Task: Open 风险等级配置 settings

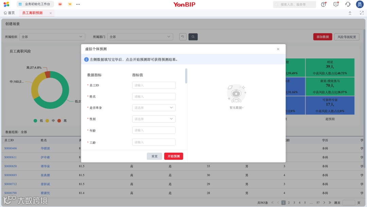Action: (347, 37)
